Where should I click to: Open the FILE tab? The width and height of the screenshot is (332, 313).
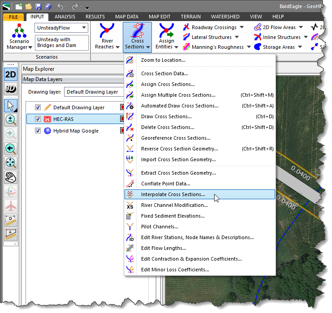pos(13,17)
